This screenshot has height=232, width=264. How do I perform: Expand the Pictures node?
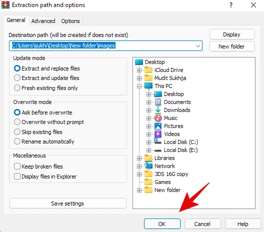coord(148,126)
